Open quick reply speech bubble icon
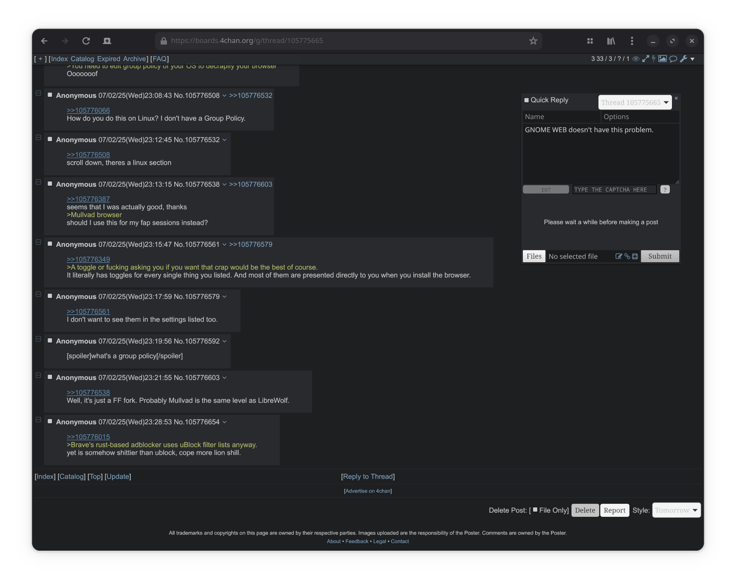The image size is (736, 586). [673, 59]
